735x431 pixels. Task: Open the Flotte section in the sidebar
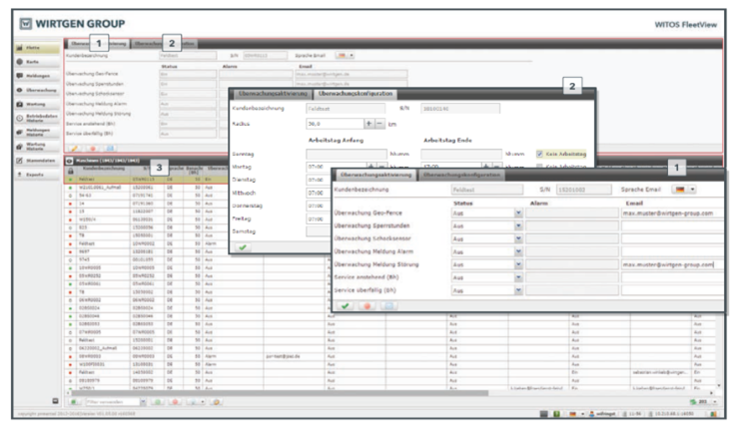[30, 48]
